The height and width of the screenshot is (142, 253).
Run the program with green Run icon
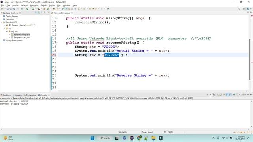click(27, 9)
